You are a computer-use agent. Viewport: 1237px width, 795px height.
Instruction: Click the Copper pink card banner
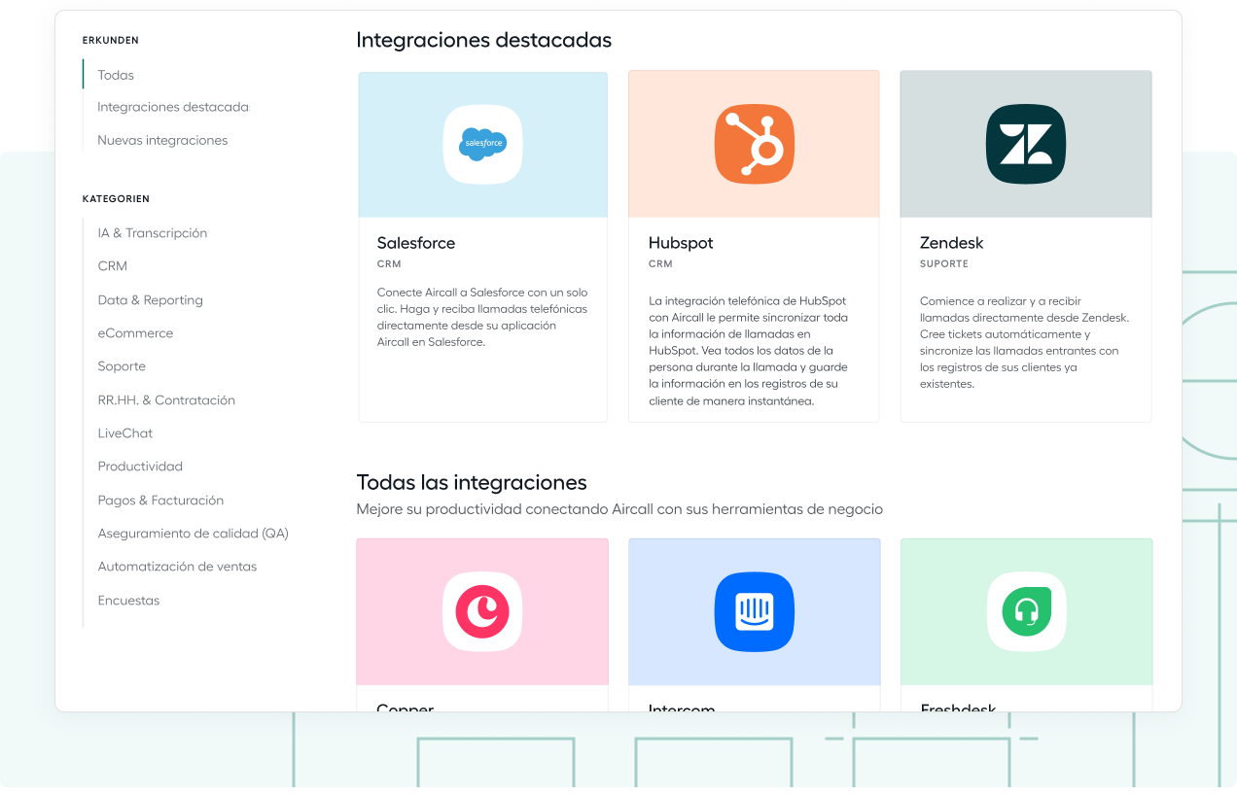(x=482, y=612)
